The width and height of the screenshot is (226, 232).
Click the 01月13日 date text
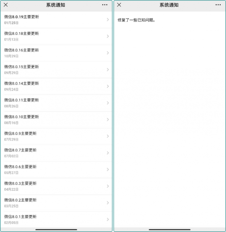tap(11, 40)
